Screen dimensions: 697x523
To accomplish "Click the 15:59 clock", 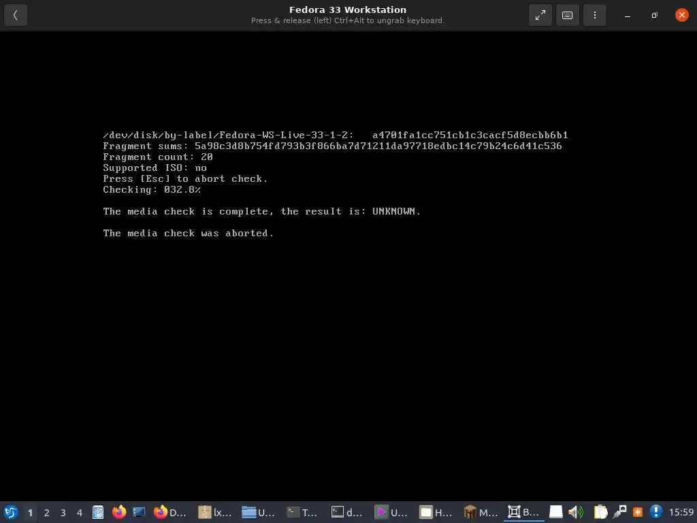I will (681, 513).
